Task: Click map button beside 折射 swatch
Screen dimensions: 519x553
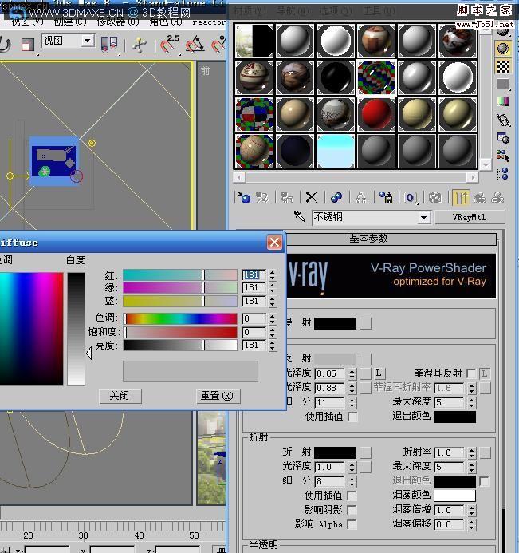Action: (x=365, y=452)
